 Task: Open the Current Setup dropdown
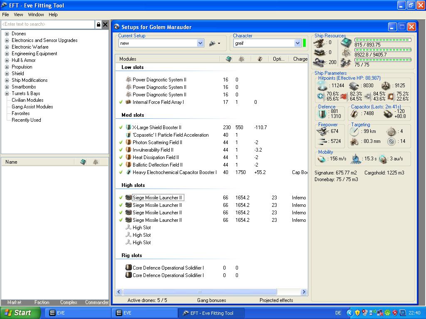coord(200,43)
